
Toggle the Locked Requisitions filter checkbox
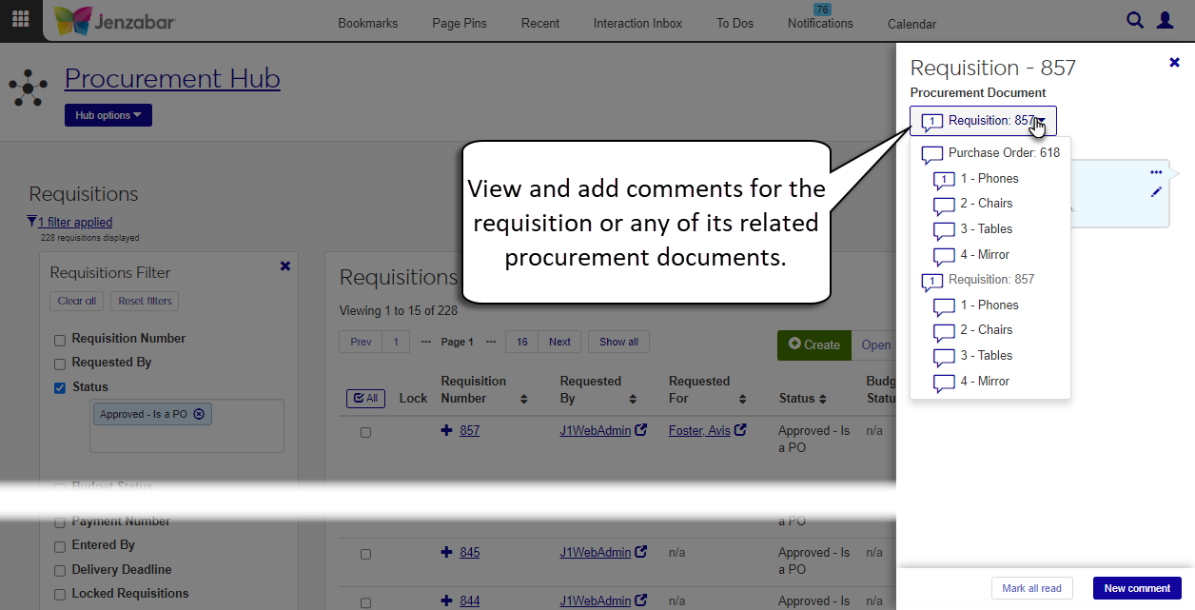60,595
